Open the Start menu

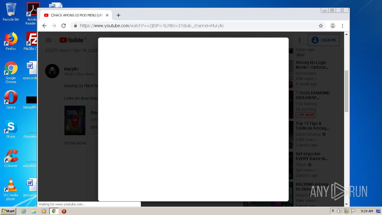(x=8, y=211)
